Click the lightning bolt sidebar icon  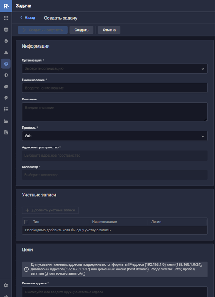pyautogui.click(x=6, y=98)
